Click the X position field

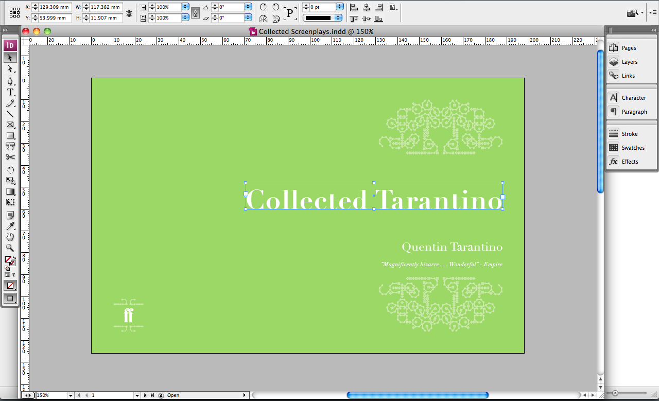coord(55,7)
